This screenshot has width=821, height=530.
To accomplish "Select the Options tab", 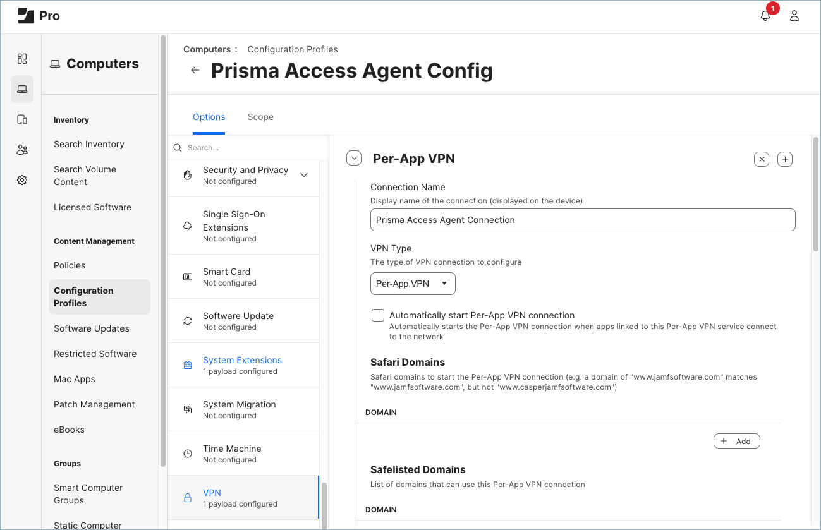I will 209,117.
